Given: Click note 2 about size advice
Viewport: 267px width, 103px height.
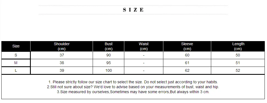Looking at the screenshot, I should [x=133, y=87].
